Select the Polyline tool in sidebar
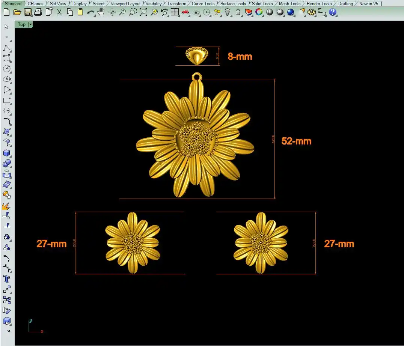404x346 pixels. pos(6,48)
